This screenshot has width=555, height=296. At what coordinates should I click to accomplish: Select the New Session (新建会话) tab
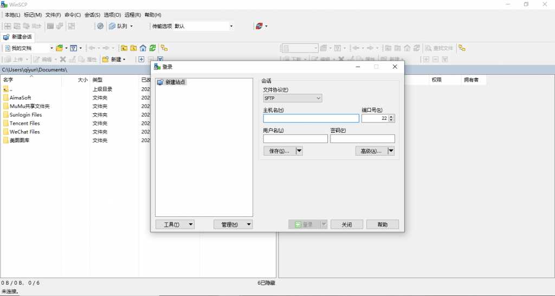pyautogui.click(x=18, y=37)
